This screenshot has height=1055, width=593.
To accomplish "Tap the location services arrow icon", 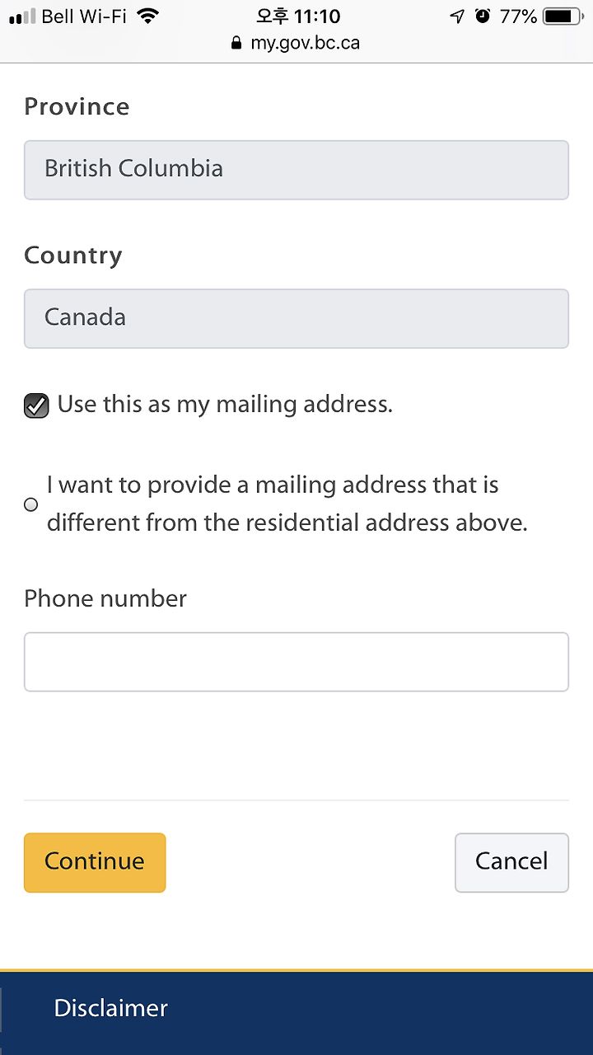I will 457,16.
